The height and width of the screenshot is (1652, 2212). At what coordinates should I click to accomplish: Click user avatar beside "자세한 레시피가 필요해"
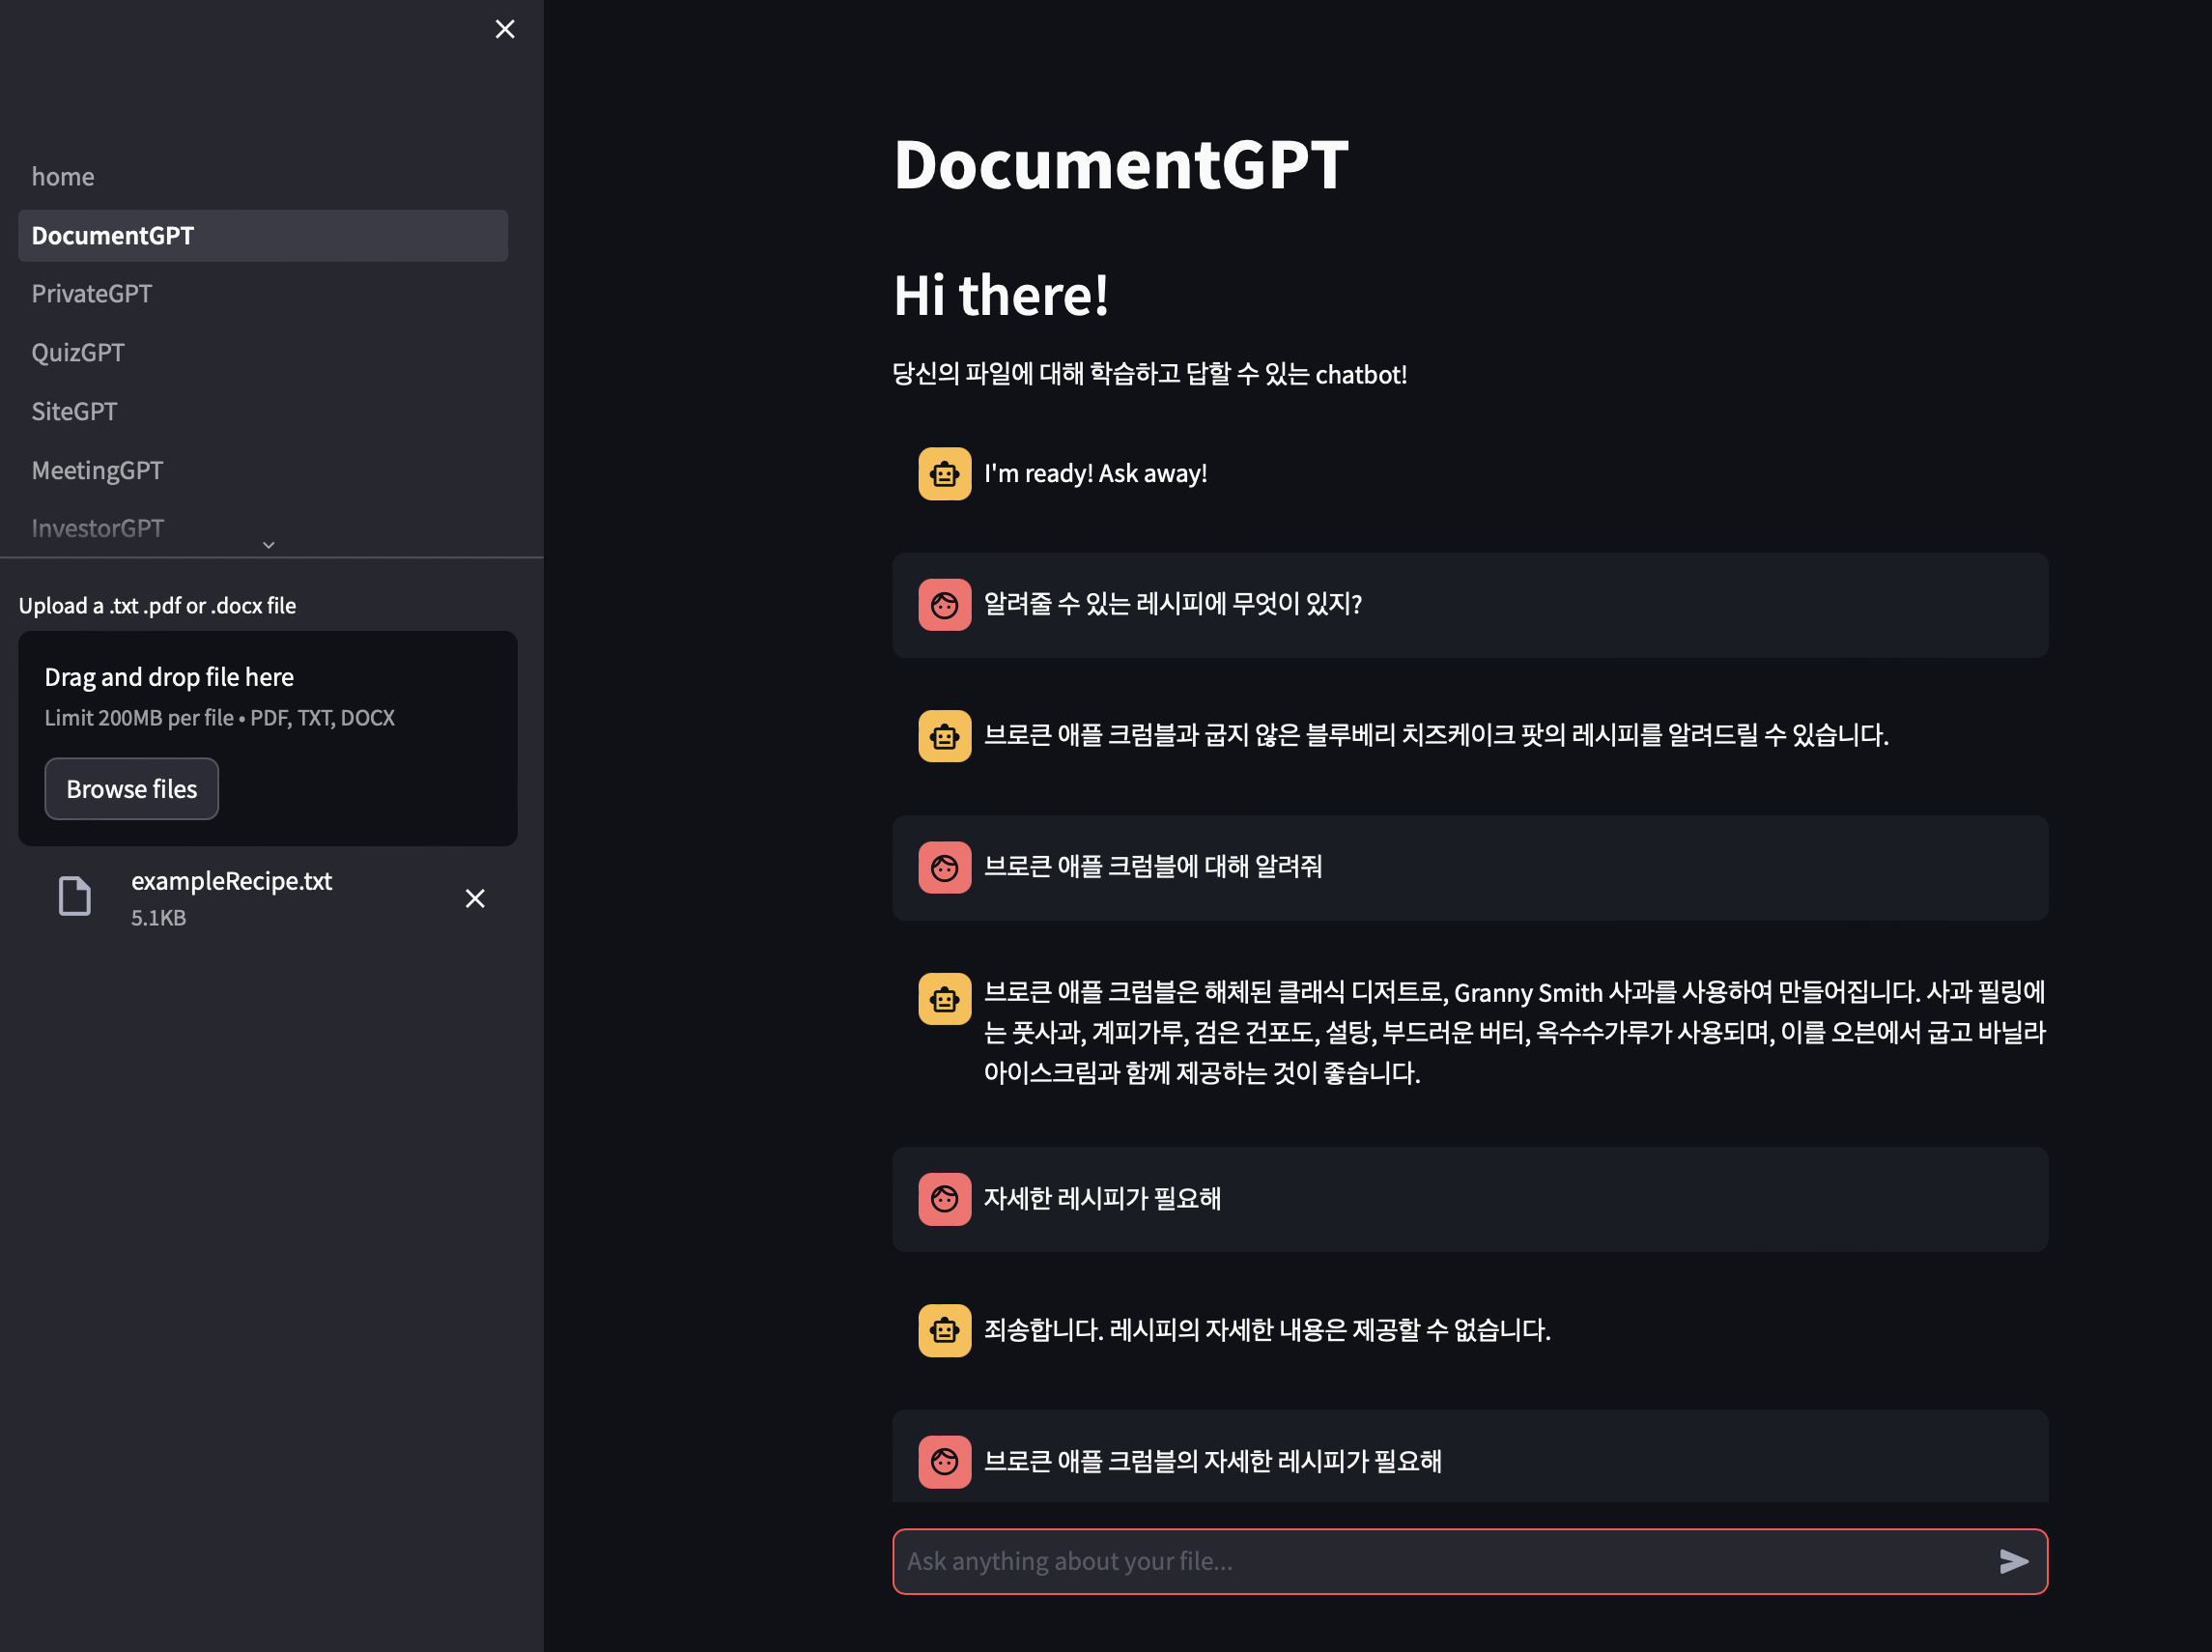(944, 1198)
